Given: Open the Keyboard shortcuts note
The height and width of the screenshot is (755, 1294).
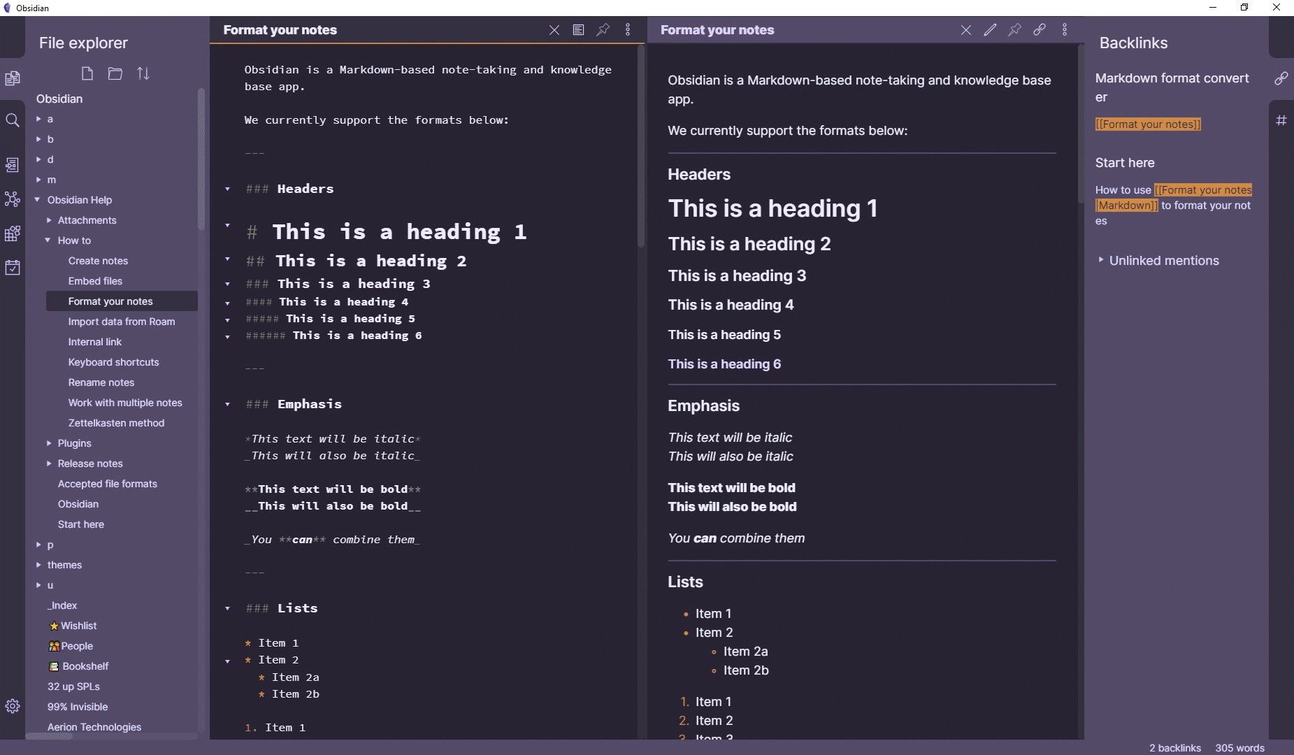Looking at the screenshot, I should (x=113, y=362).
